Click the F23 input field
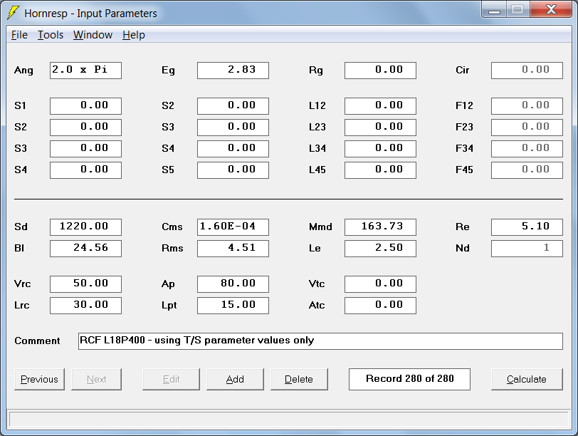578x436 pixels. tap(527, 128)
